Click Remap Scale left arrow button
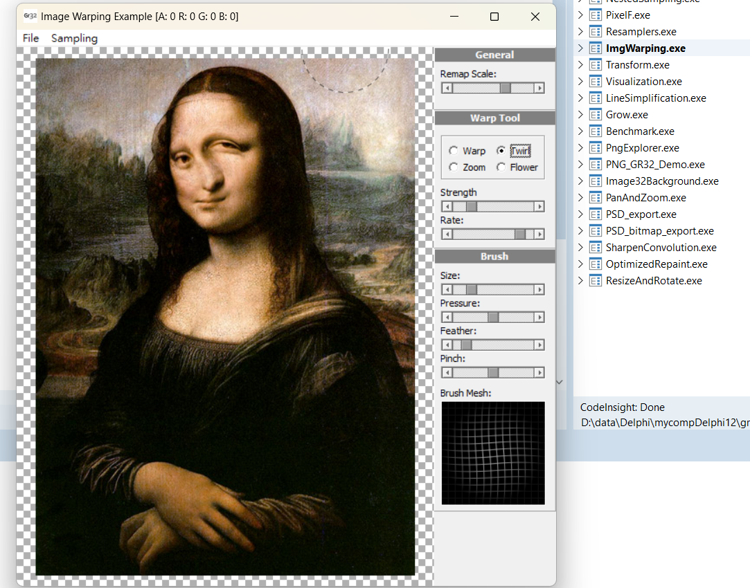750x588 pixels. 447,88
